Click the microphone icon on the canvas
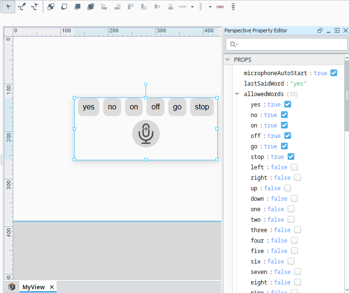This screenshot has height=293, width=349. 146,134
